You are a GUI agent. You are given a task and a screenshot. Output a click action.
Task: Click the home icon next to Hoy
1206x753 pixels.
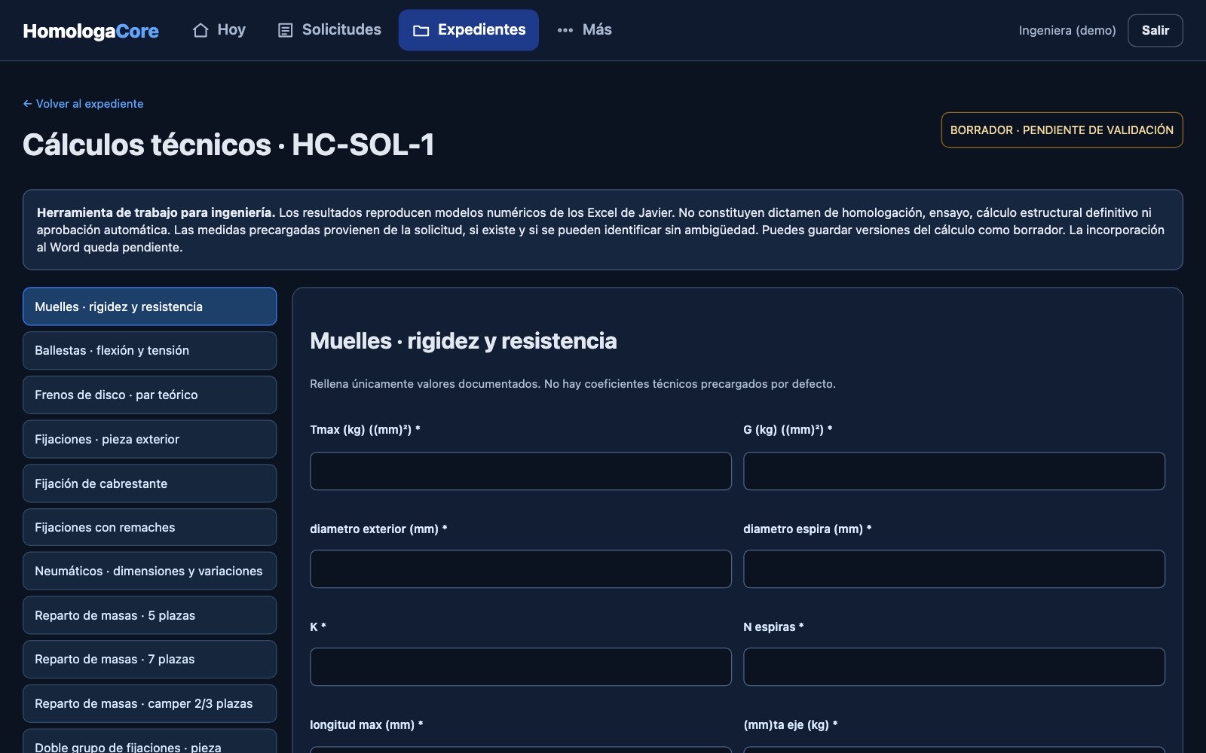tap(200, 30)
